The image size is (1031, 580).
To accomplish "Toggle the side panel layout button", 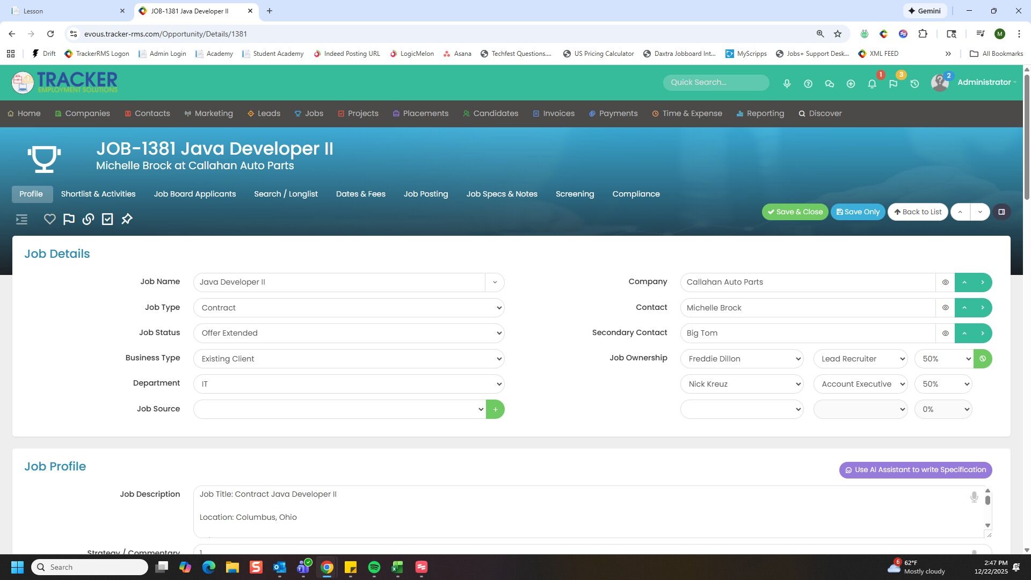I will (1001, 212).
